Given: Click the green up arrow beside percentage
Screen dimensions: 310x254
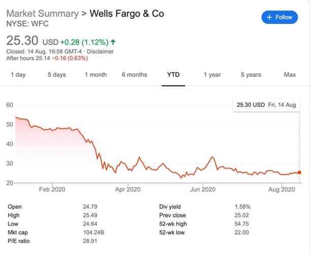Looking at the screenshot, I should 113,42.
